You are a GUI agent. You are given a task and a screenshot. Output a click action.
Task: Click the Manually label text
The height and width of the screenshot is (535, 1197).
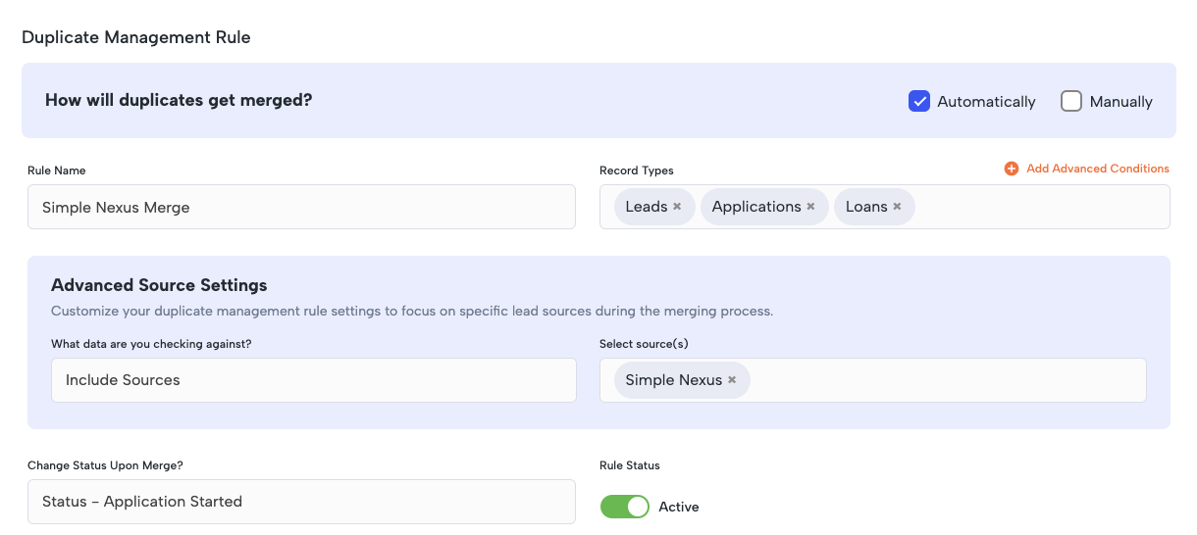(1121, 102)
